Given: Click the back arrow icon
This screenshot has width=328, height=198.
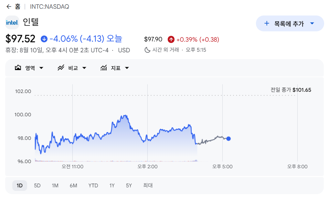Looking at the screenshot, I should (x=9, y=7).
